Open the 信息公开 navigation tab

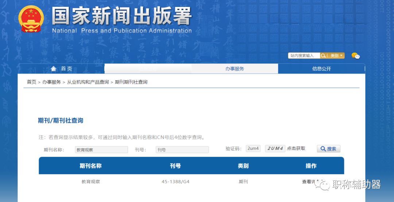click(322, 69)
